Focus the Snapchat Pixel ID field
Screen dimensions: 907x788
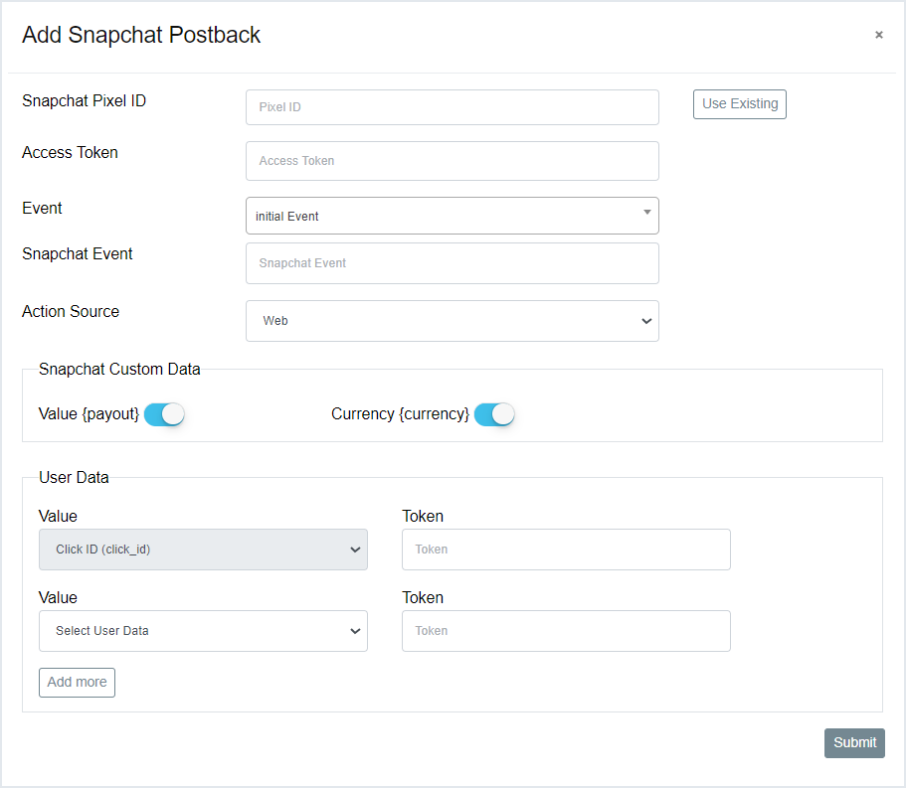click(x=452, y=107)
